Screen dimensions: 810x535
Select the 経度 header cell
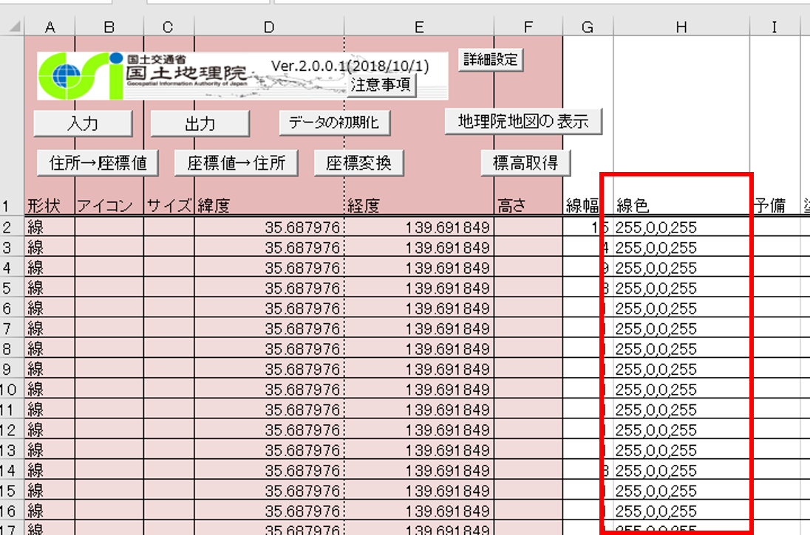[x=419, y=206]
